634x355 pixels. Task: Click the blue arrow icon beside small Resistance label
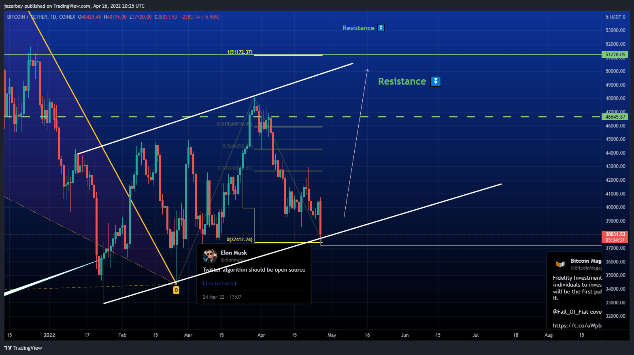tap(381, 28)
